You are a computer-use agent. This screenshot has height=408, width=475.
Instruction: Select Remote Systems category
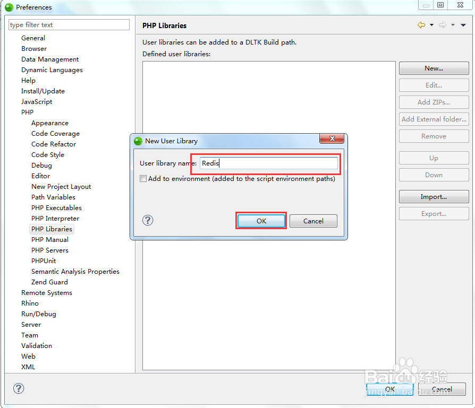click(x=47, y=293)
